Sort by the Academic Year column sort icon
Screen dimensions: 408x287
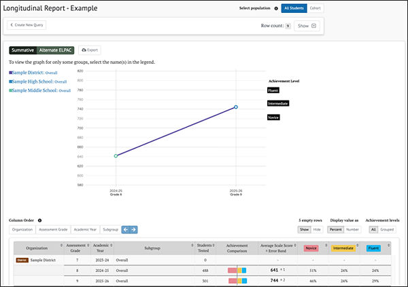coord(112,246)
